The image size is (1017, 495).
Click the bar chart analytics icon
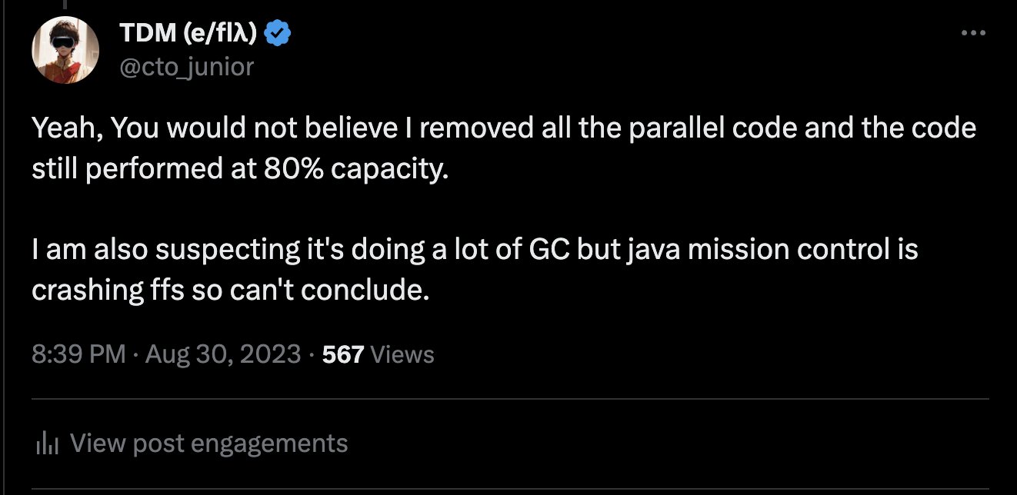click(48, 444)
